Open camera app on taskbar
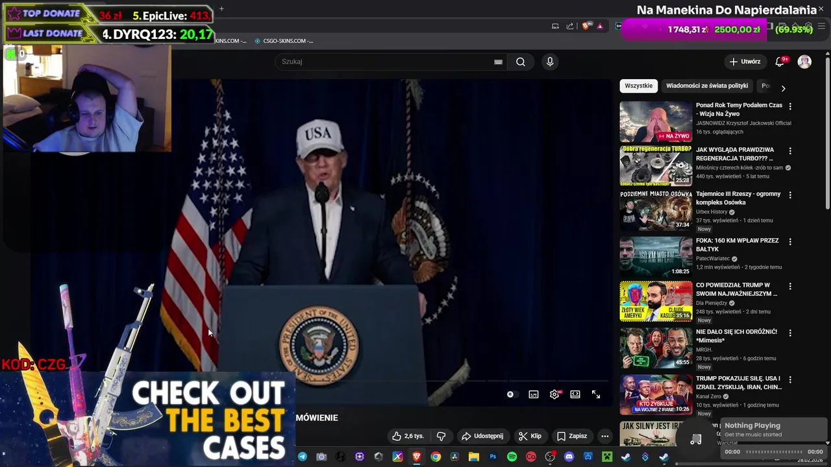Screen dimensions: 831x467 tap(321, 457)
